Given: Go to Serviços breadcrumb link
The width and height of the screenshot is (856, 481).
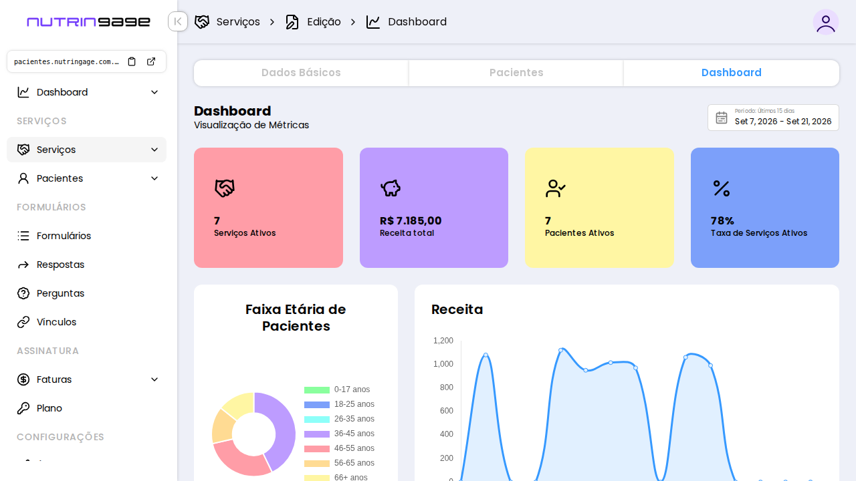Looking at the screenshot, I should tap(238, 22).
